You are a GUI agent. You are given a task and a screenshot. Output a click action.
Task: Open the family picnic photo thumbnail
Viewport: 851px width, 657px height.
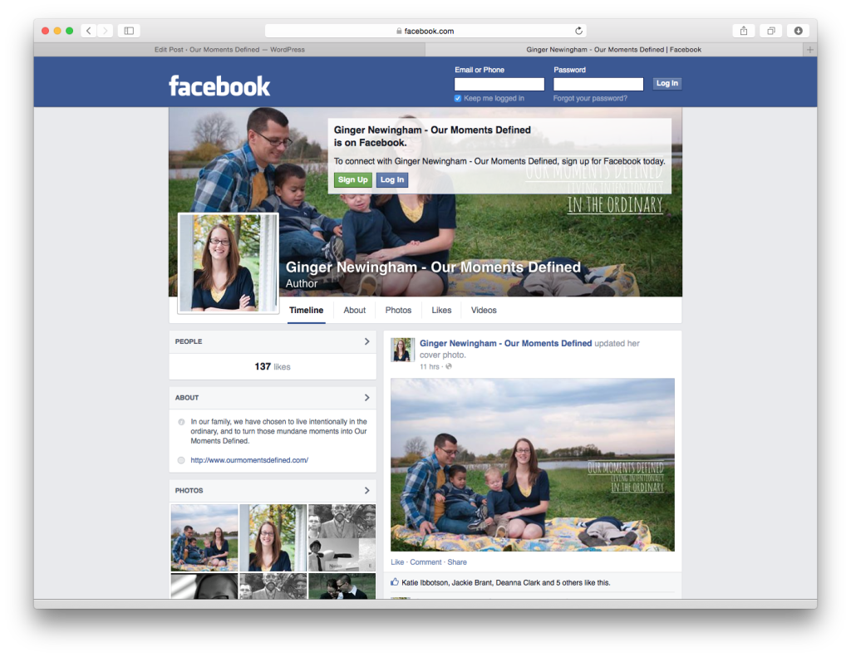point(204,537)
